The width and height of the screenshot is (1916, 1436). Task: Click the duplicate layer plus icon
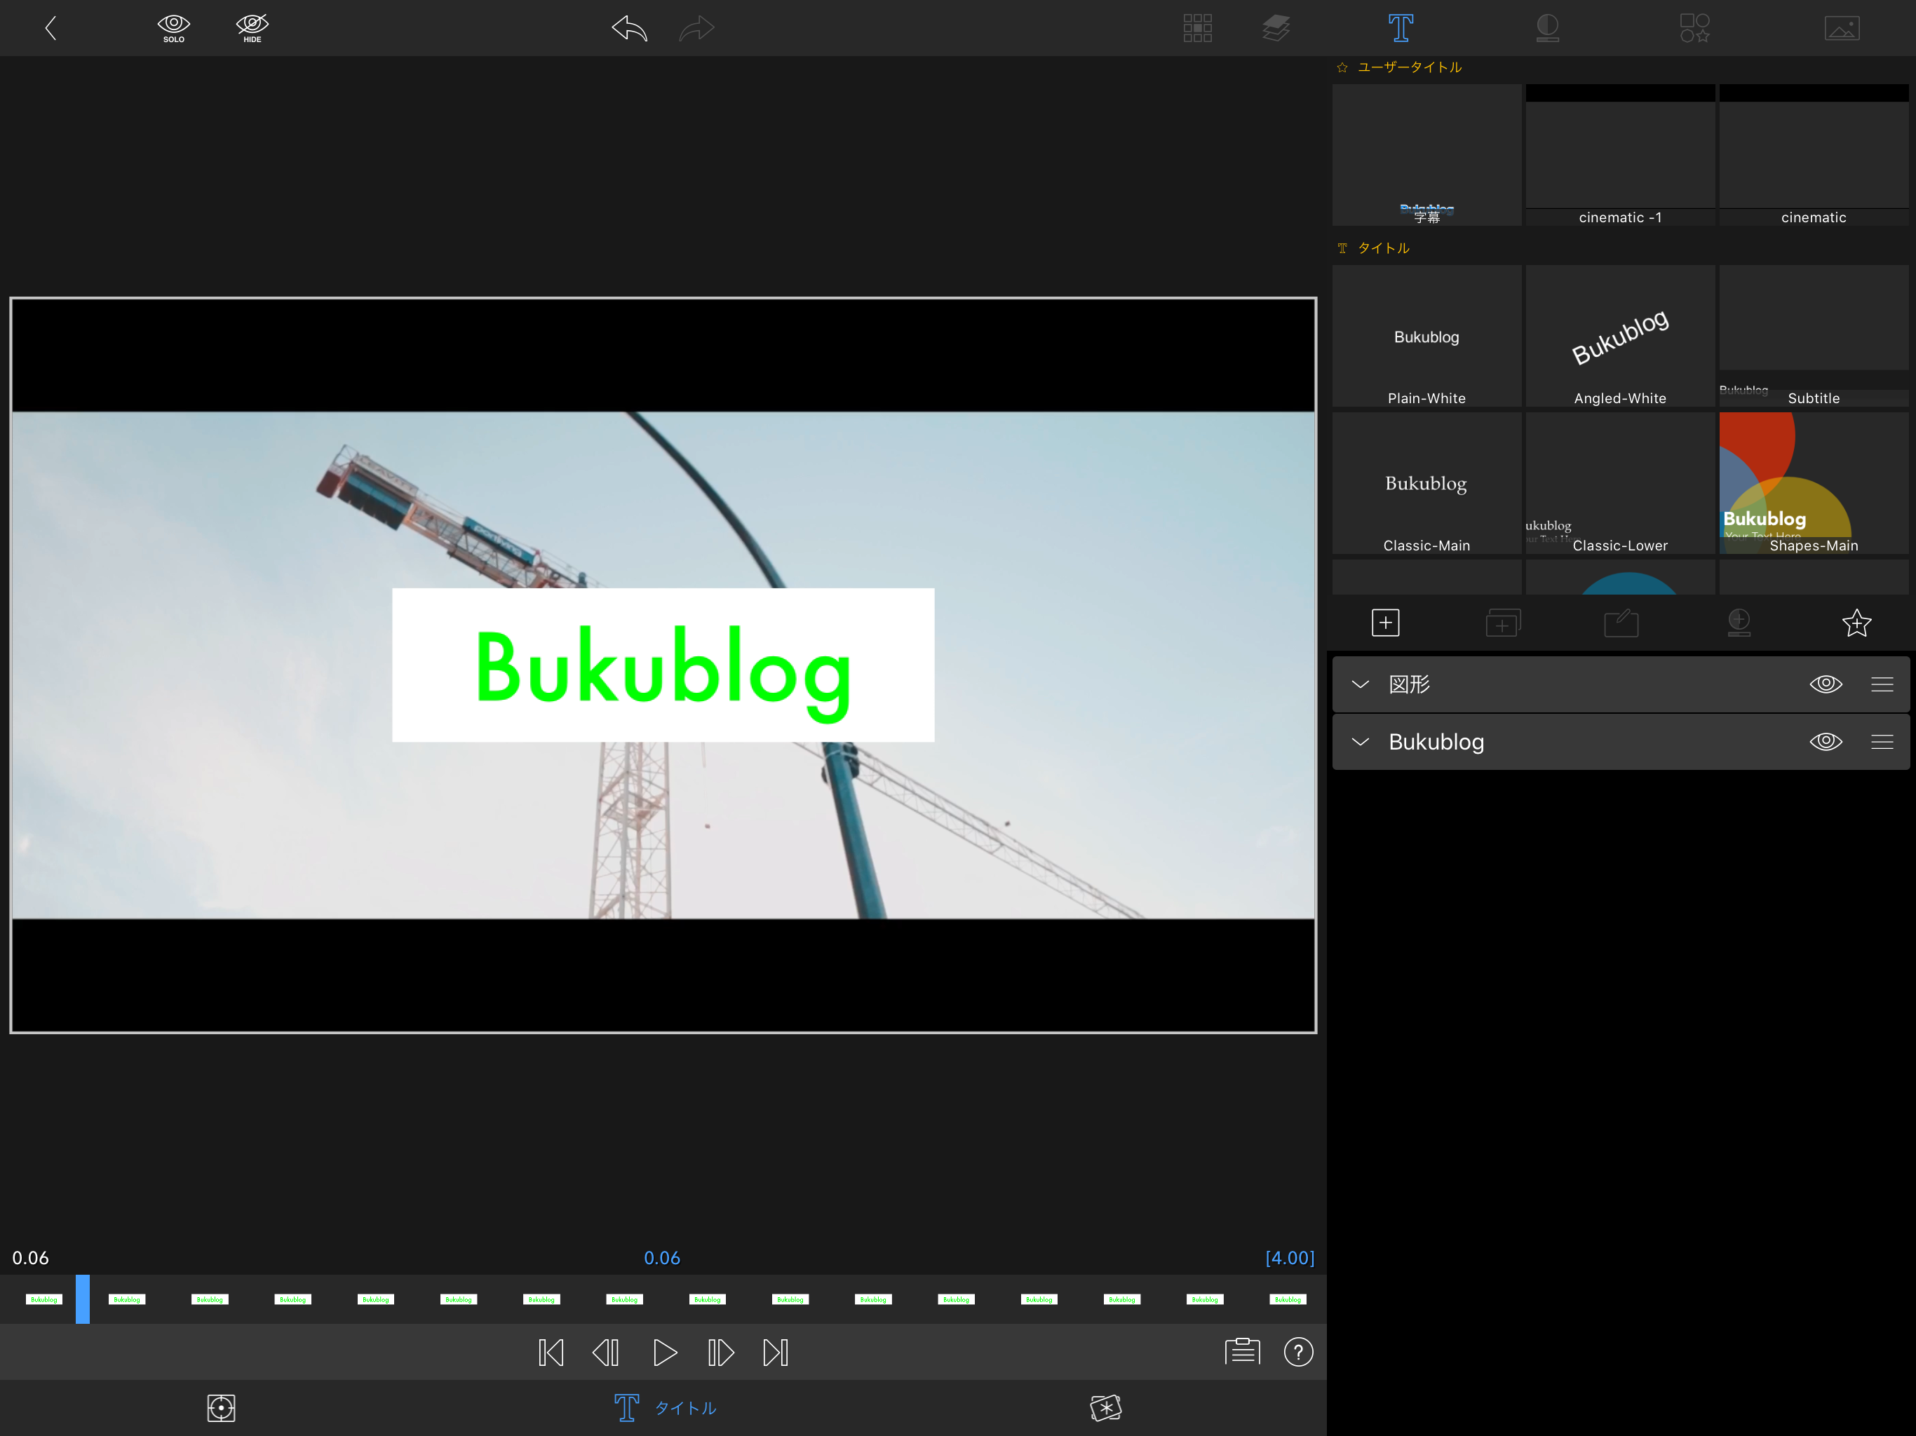click(x=1503, y=623)
